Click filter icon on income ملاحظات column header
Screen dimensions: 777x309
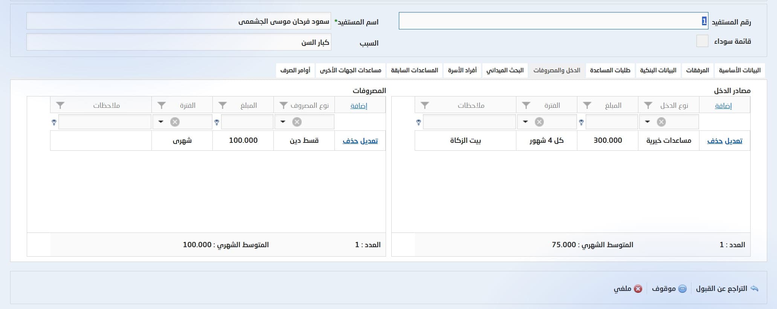pyautogui.click(x=425, y=106)
